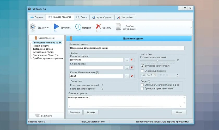The width and height of the screenshot is (219, 130).
Task: Click the time spinner arrows
Action: pos(177,75)
